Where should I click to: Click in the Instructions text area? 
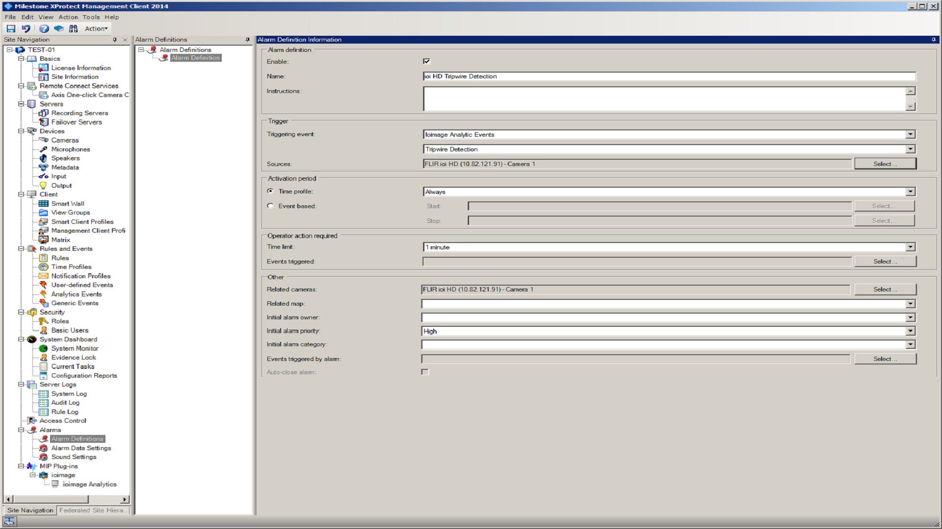[664, 99]
